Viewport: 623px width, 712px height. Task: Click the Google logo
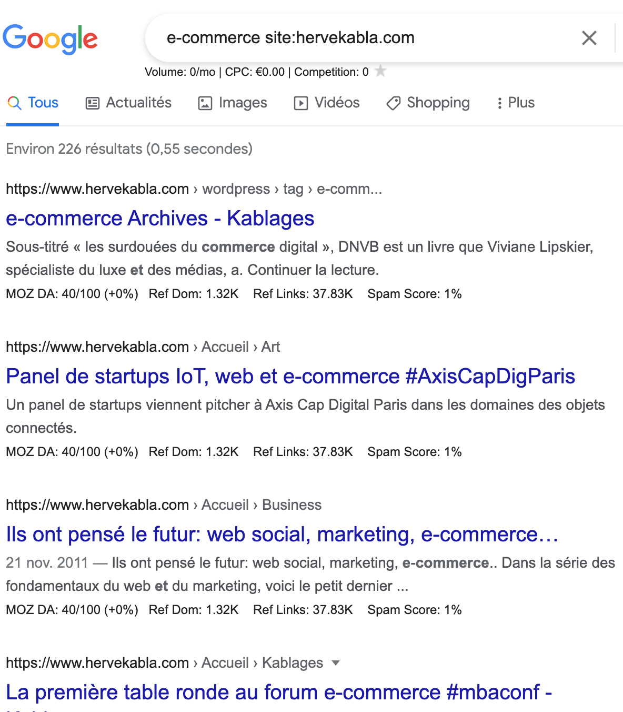(x=50, y=39)
